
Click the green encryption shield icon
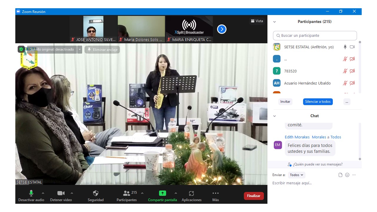tap(21, 49)
